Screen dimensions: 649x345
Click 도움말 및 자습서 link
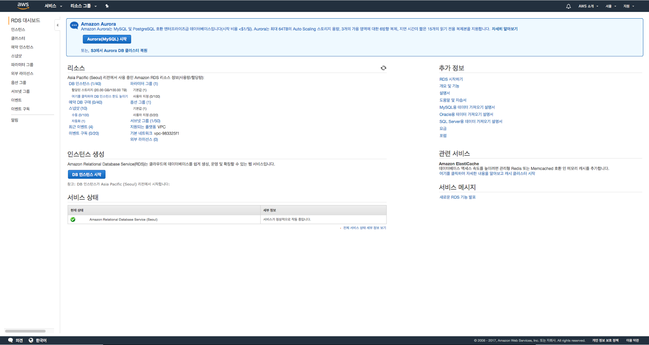point(453,100)
